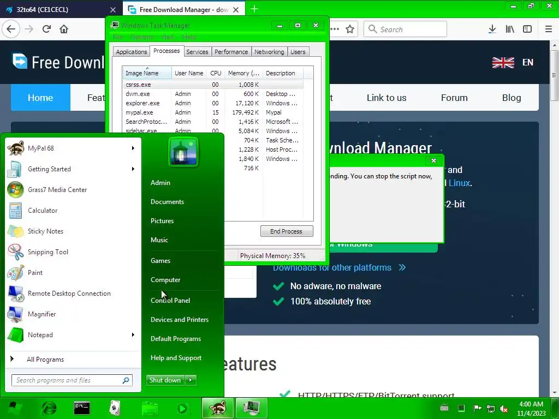
Task: Expand the Getting Started submenu arrow
Action: coord(133,169)
